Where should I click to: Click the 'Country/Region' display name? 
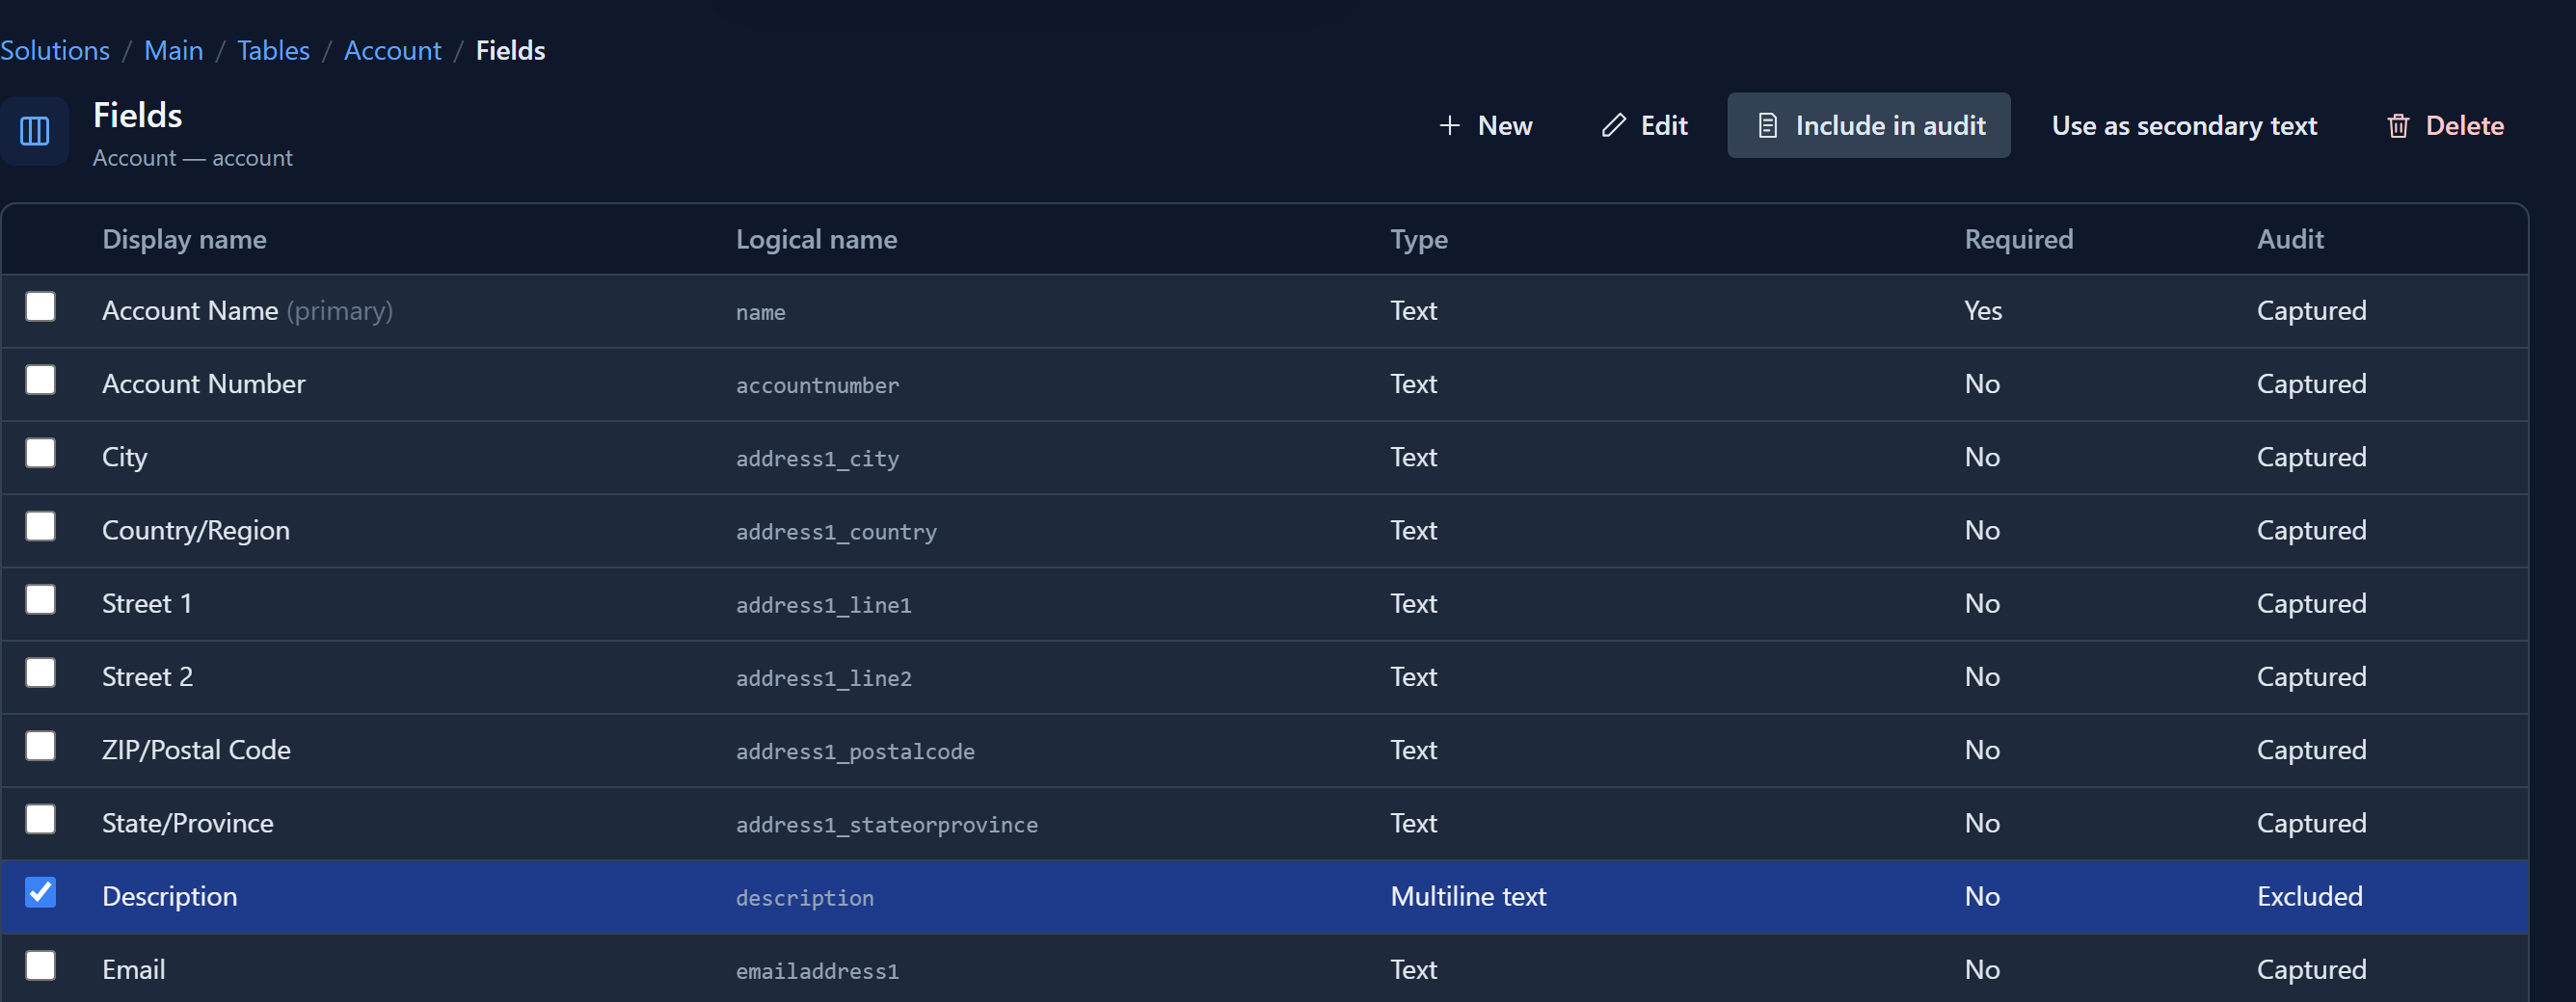point(196,531)
